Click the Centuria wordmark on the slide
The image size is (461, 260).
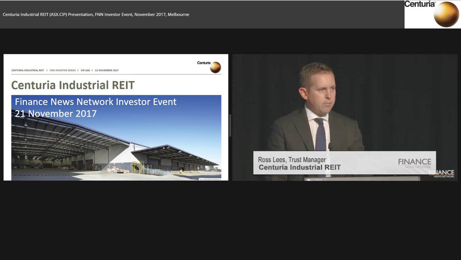204,63
